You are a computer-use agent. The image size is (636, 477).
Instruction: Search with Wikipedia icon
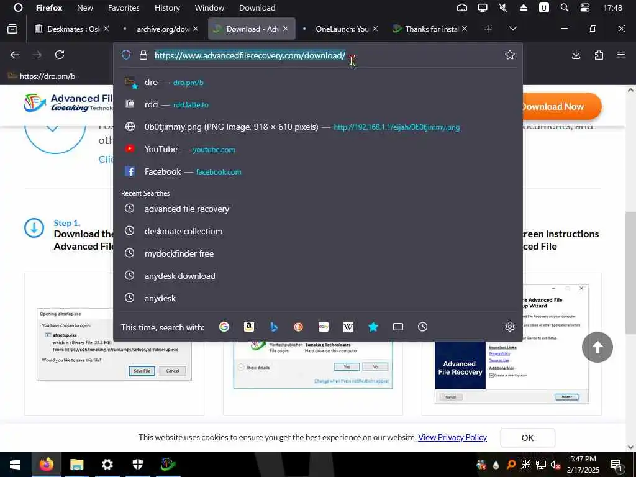[x=348, y=327]
